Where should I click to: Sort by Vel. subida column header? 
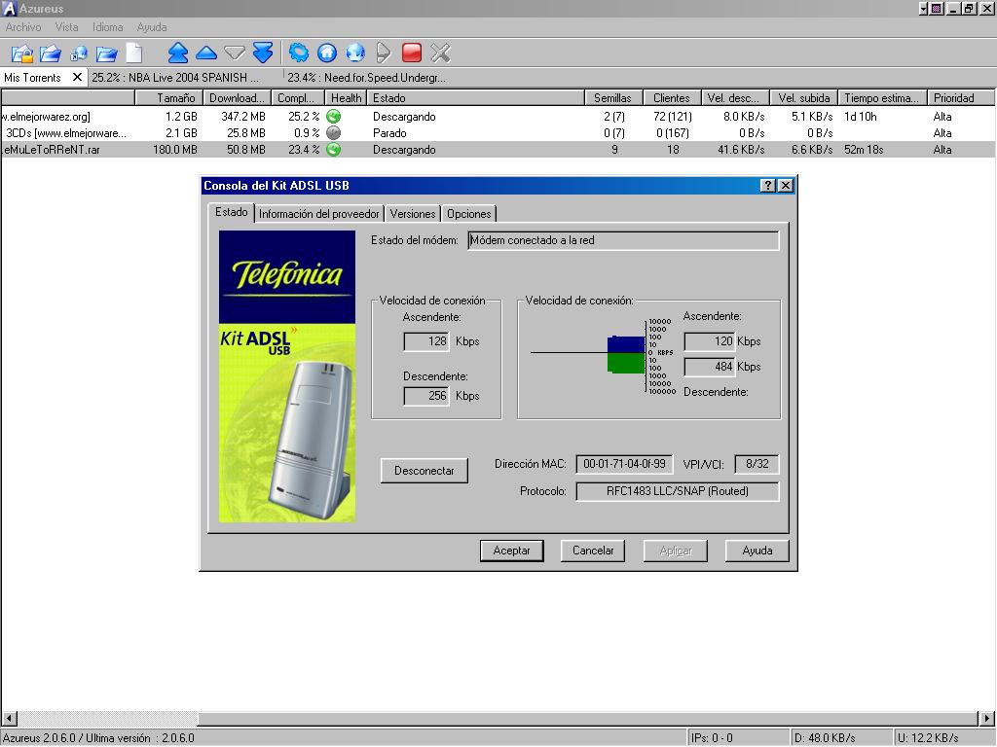click(x=803, y=98)
